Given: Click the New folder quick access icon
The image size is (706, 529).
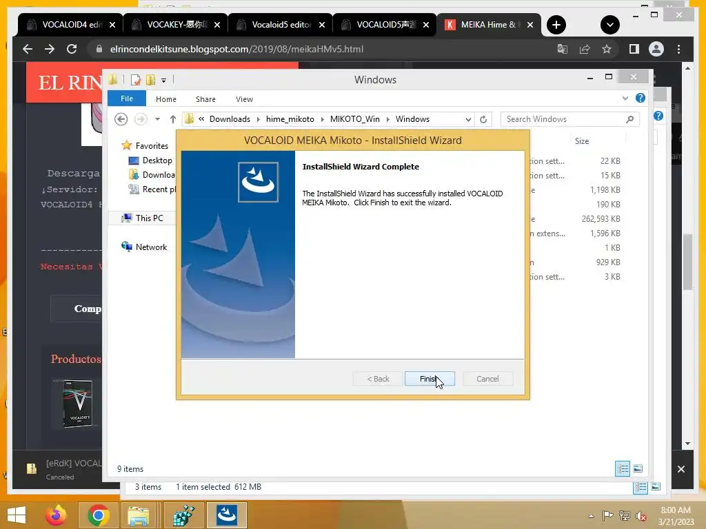Looking at the screenshot, I should [150, 80].
